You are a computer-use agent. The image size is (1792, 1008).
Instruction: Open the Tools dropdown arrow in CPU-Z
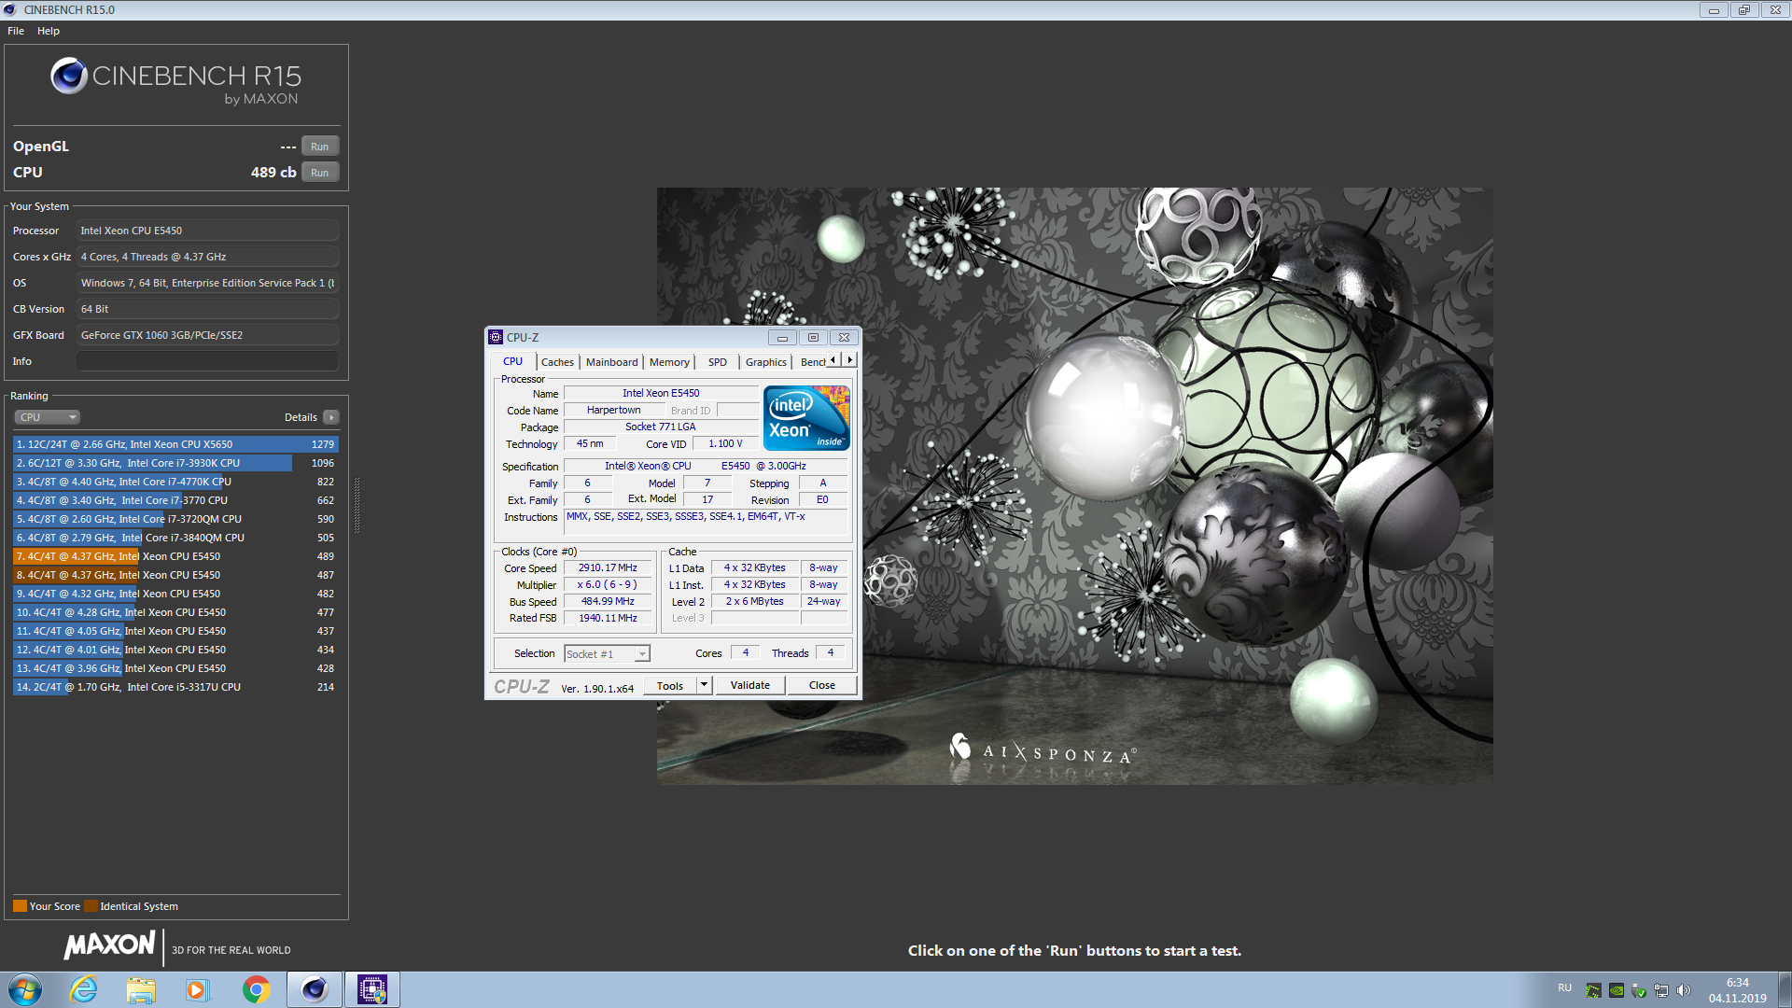pos(705,685)
